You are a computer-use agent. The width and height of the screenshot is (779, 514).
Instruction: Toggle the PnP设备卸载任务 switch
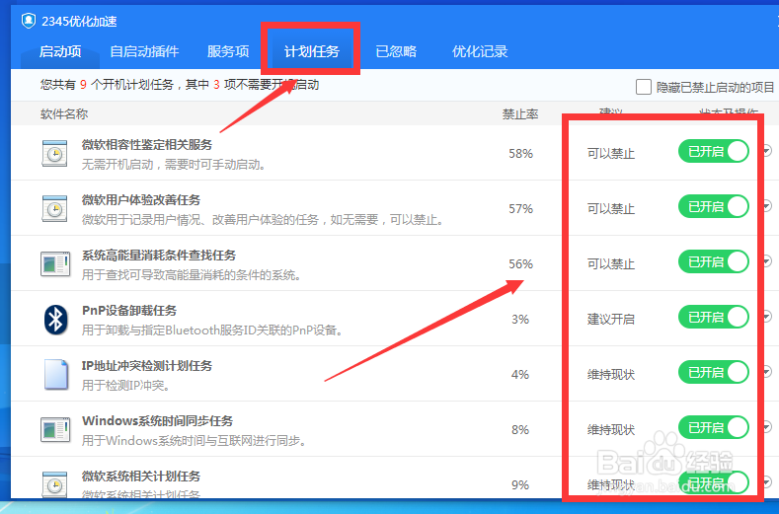pyautogui.click(x=714, y=317)
